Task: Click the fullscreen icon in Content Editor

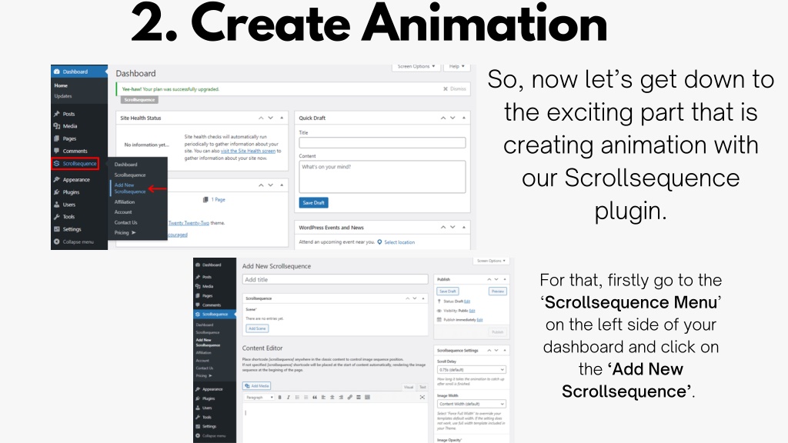Action: pos(422,398)
